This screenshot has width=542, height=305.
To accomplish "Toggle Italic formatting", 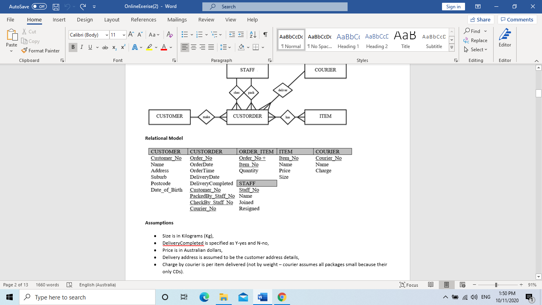I will [82, 47].
